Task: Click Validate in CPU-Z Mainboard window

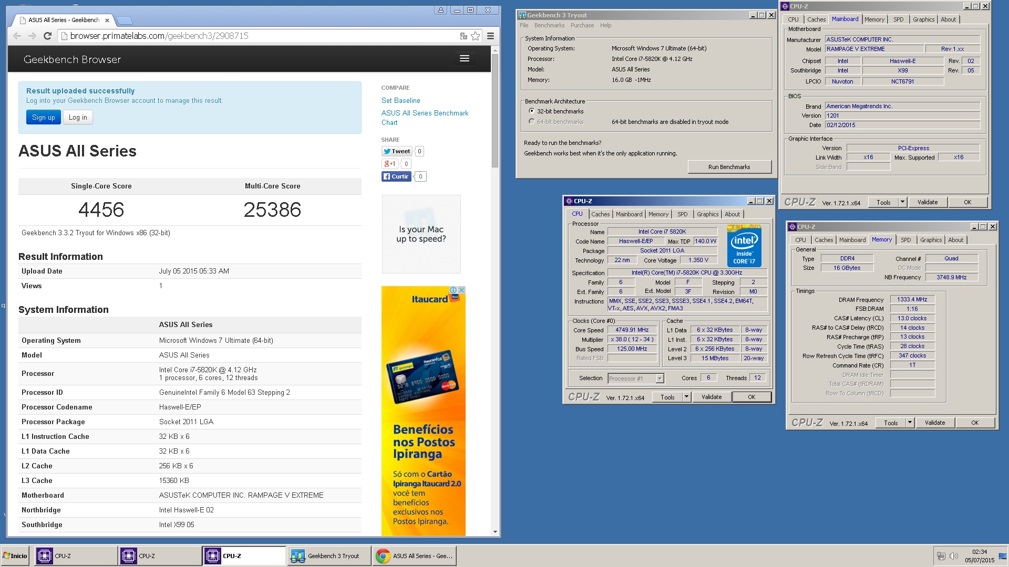Action: click(x=928, y=202)
